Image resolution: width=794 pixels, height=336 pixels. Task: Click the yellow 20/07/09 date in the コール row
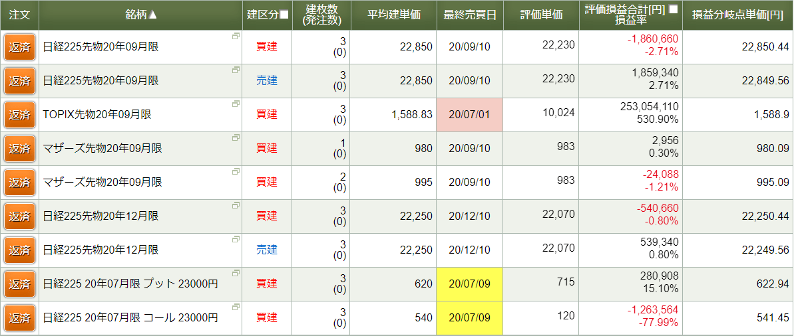469,318
